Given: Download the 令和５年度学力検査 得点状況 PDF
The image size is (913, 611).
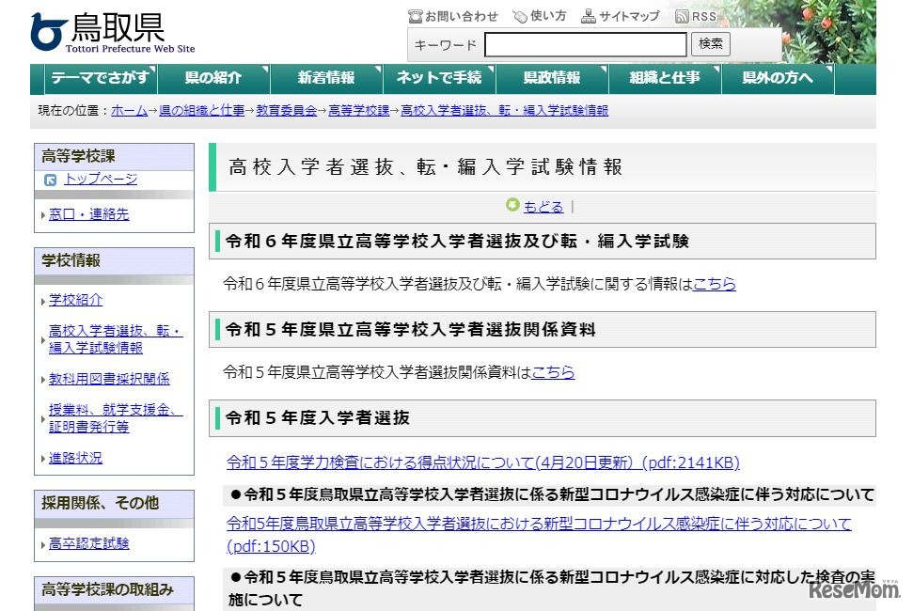Looking at the screenshot, I should [x=480, y=462].
